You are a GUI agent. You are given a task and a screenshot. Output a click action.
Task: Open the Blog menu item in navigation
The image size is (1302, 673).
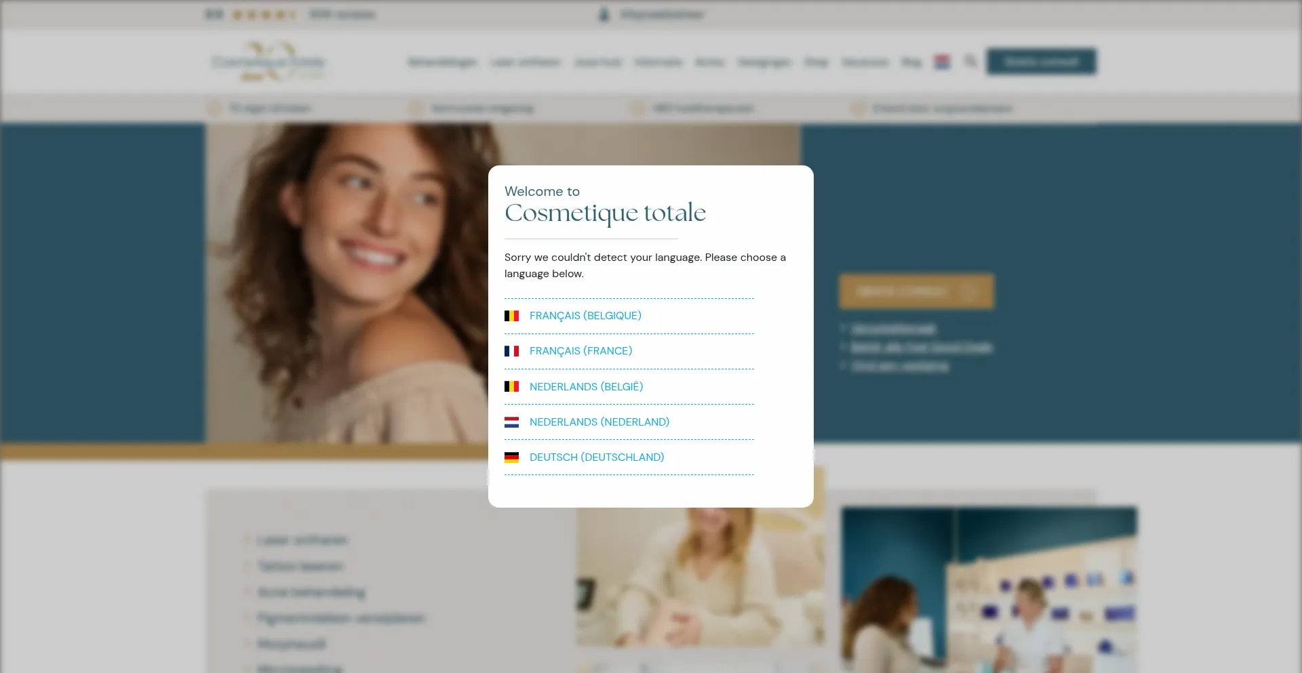coord(911,62)
